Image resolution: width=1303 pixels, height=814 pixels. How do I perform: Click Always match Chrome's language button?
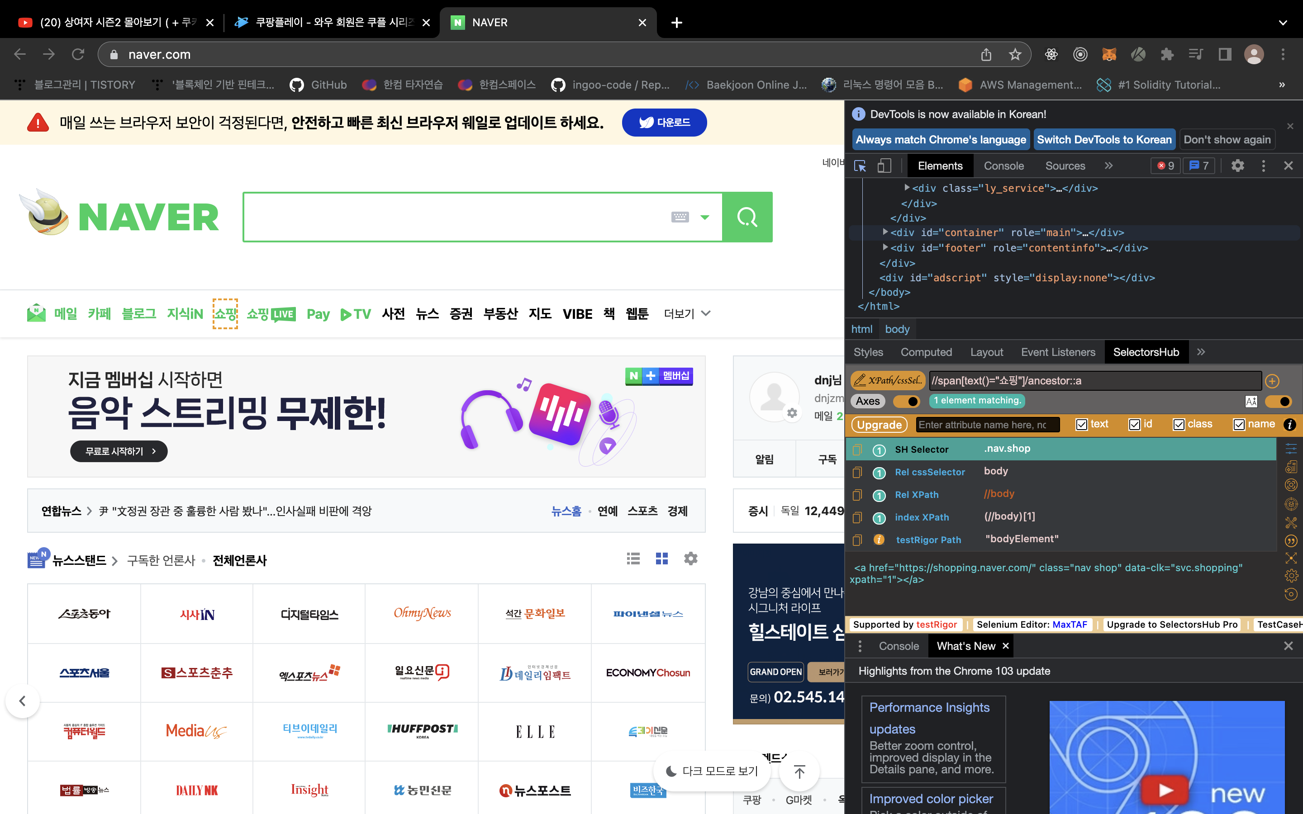(x=941, y=140)
